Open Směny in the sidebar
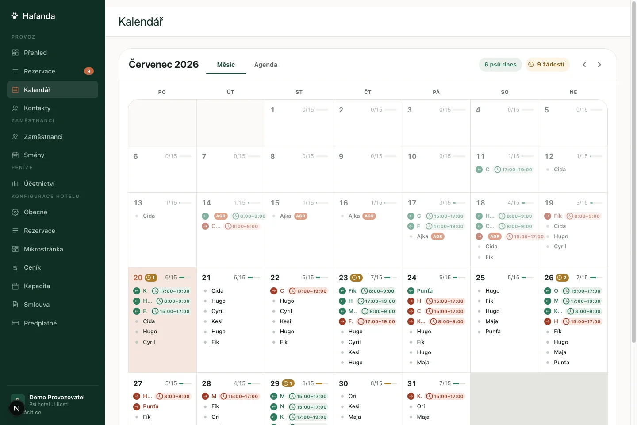This screenshot has width=637, height=425. (53, 155)
